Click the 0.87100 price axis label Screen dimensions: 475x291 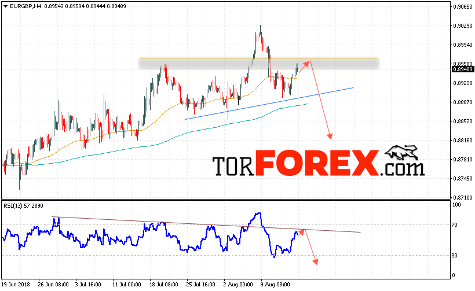(463, 197)
